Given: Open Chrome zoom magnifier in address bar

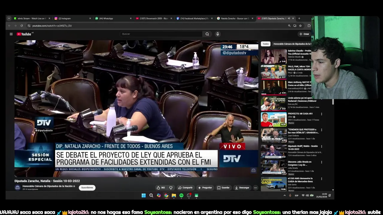Looking at the screenshot, I should (289, 26).
